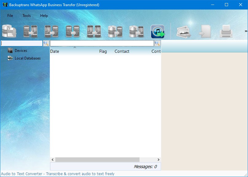Click the magnifier icon next to the message search field
248x177 pixels.
(x=158, y=43)
